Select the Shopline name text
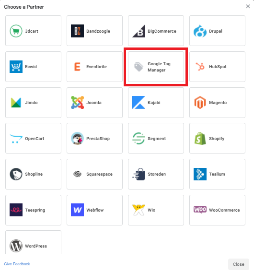 coord(34,174)
